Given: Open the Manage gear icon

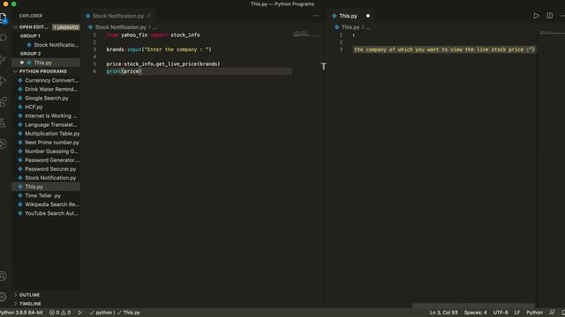Looking at the screenshot, I should tap(3, 297).
